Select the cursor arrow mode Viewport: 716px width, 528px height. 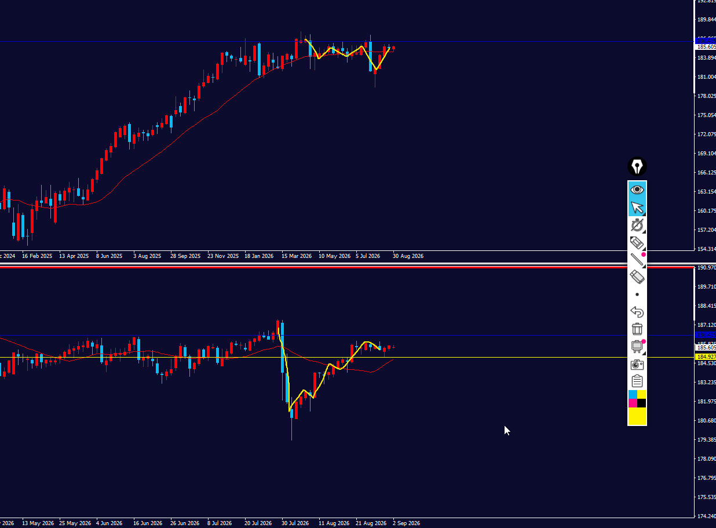[x=637, y=207]
